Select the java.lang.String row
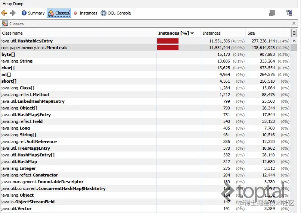Image resolution: width=301 pixels, height=213 pixels. click(146, 61)
